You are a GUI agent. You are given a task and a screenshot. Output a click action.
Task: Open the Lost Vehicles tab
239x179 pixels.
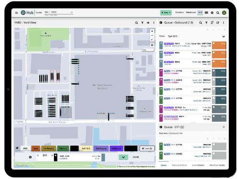pos(198,165)
